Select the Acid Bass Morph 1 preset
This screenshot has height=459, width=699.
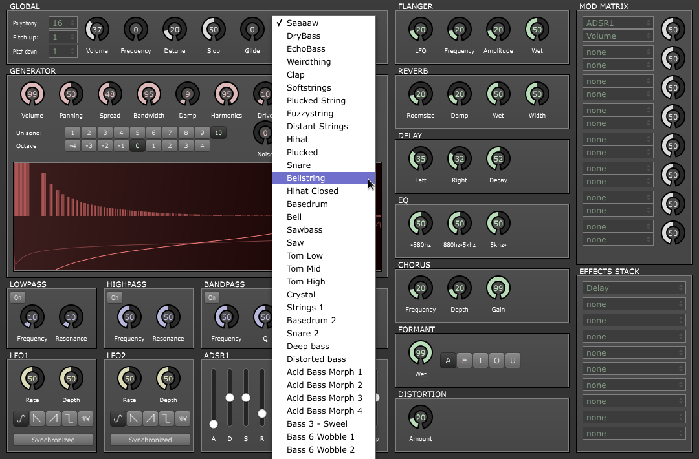pos(324,372)
